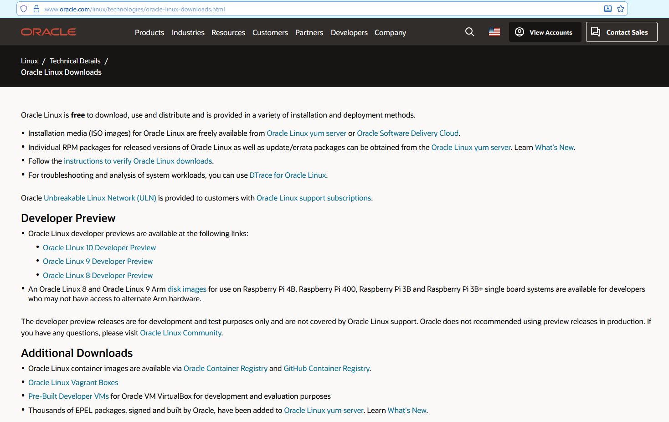This screenshot has height=422, width=669.
Task: Open Oracle Linux yum server link in ISO images line
Action: 307,133
